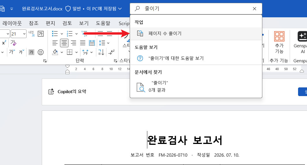Clear the search box with X
The image size is (307, 165).
point(254,9)
